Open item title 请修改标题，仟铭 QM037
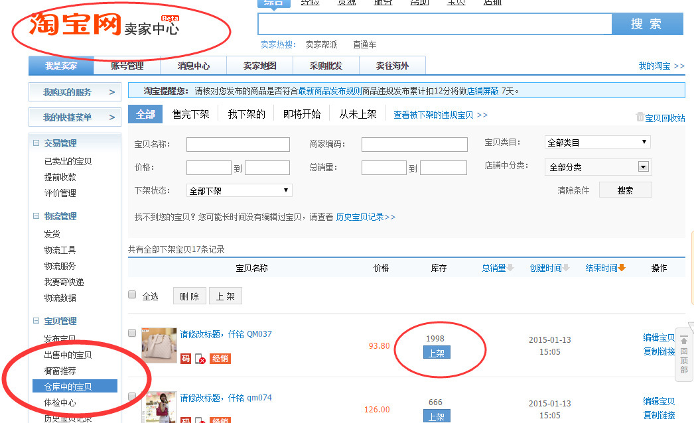The image size is (694, 423). click(x=226, y=334)
